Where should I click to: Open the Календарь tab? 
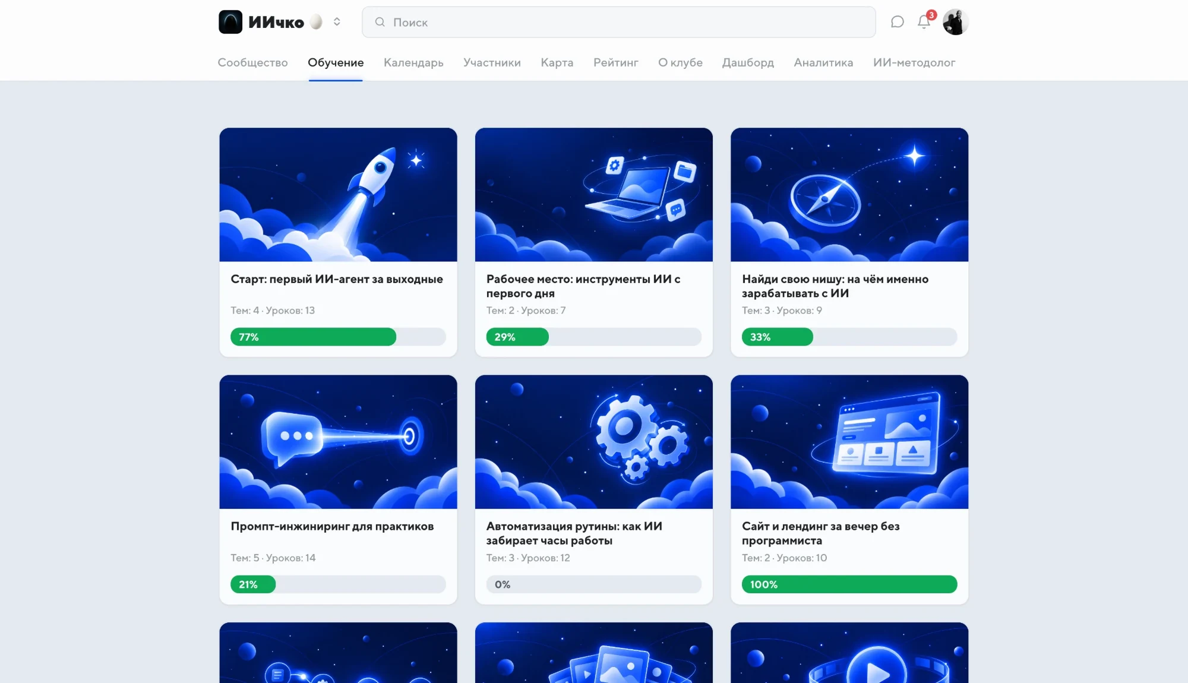pos(413,62)
